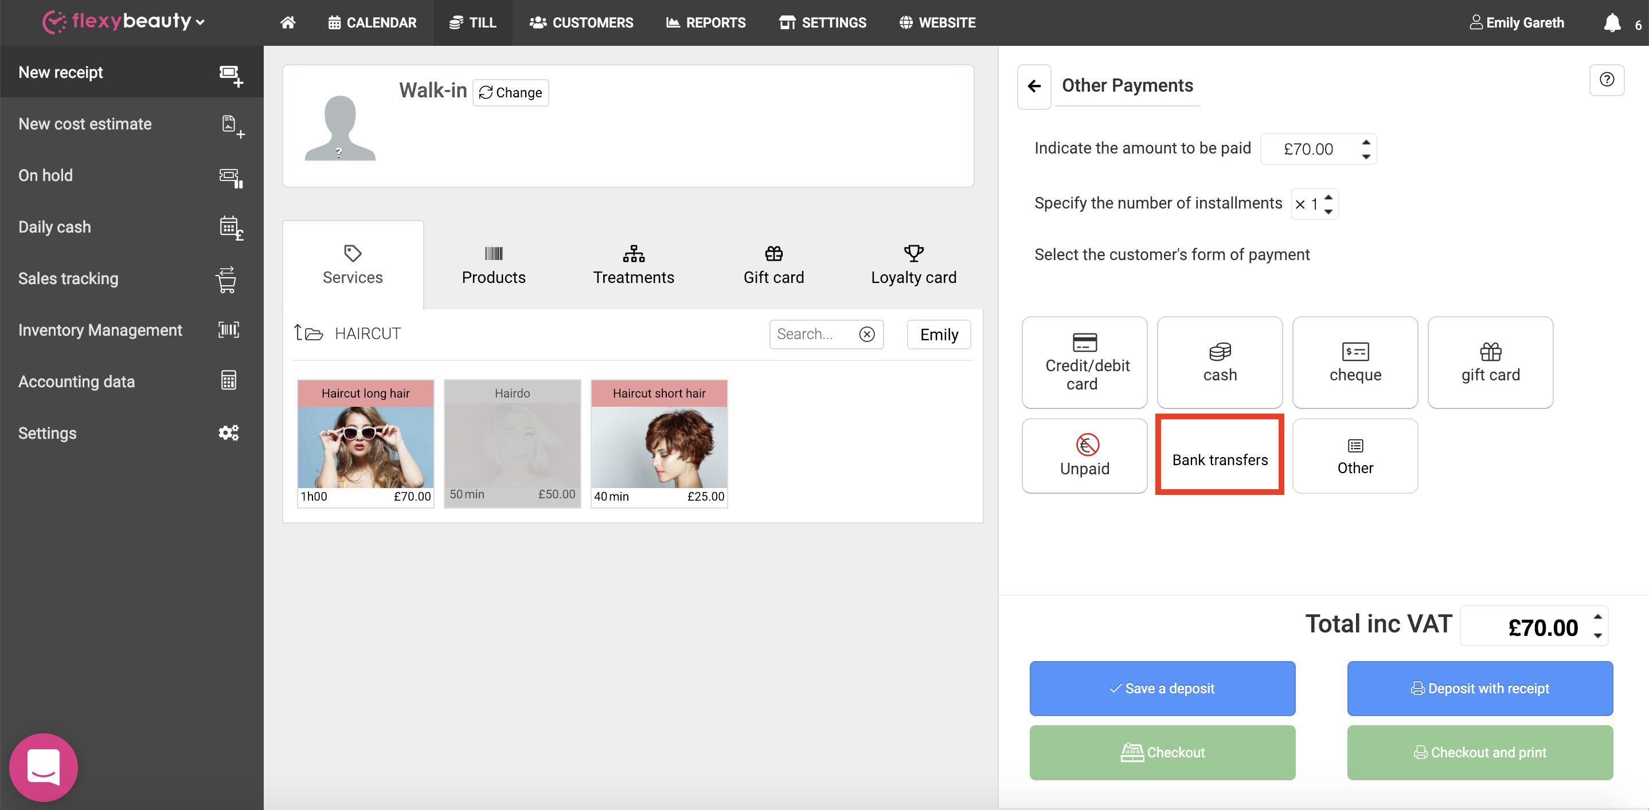Screen dimensions: 1649x810
Task: Click the walk-in customer avatar
Action: pos(340,127)
